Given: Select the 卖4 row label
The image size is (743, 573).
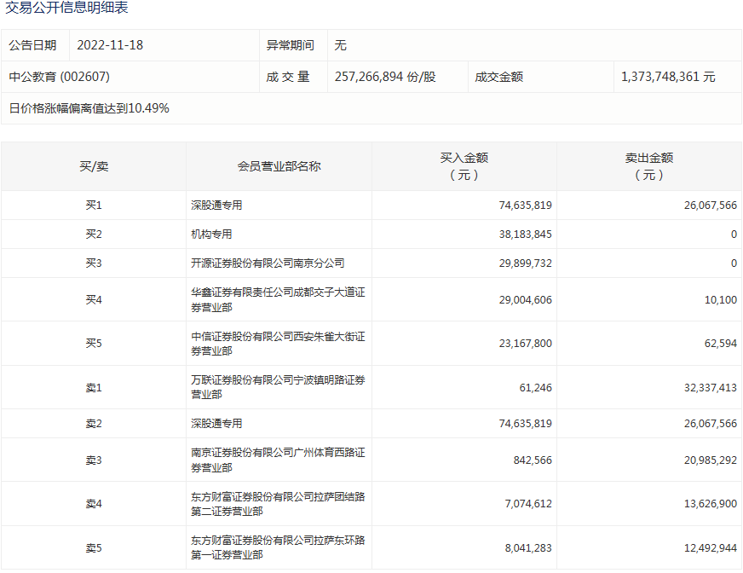Looking at the screenshot, I should 94,503.
